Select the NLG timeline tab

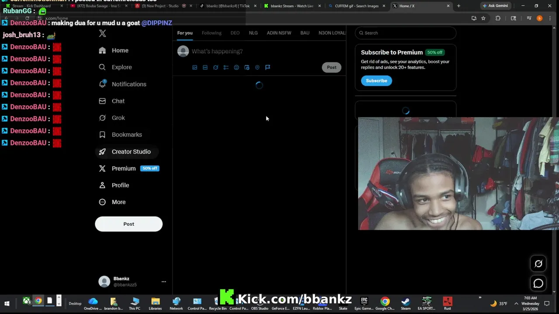click(253, 33)
